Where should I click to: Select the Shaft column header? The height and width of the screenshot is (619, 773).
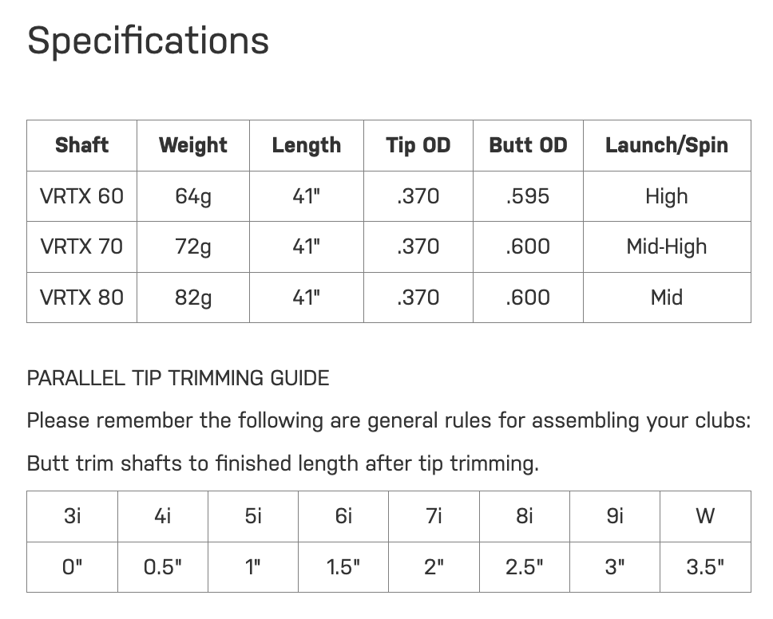(x=81, y=145)
